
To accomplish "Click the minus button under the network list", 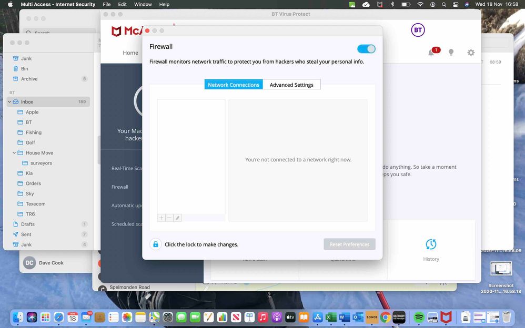I will coord(169,218).
